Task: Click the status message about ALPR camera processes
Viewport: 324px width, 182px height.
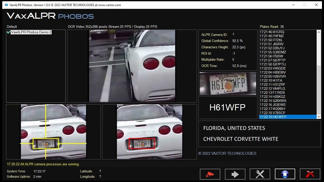Action: (x=43, y=164)
